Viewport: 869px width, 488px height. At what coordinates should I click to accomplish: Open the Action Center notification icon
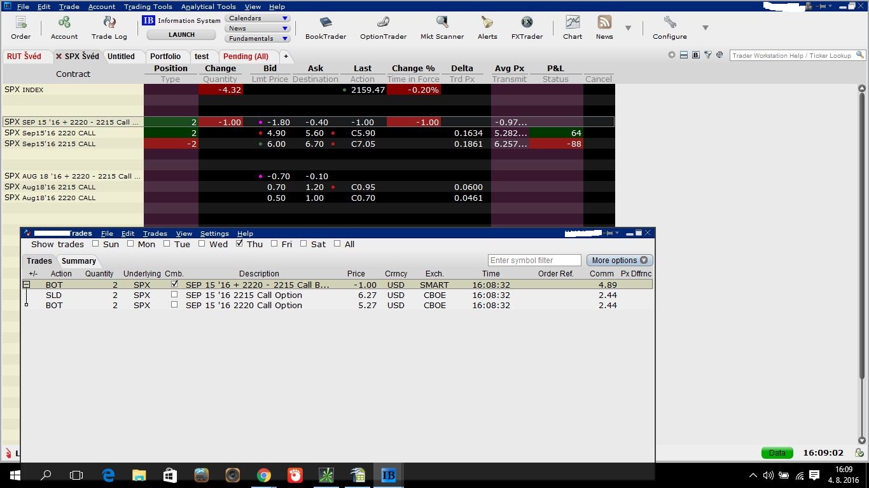[x=814, y=475]
